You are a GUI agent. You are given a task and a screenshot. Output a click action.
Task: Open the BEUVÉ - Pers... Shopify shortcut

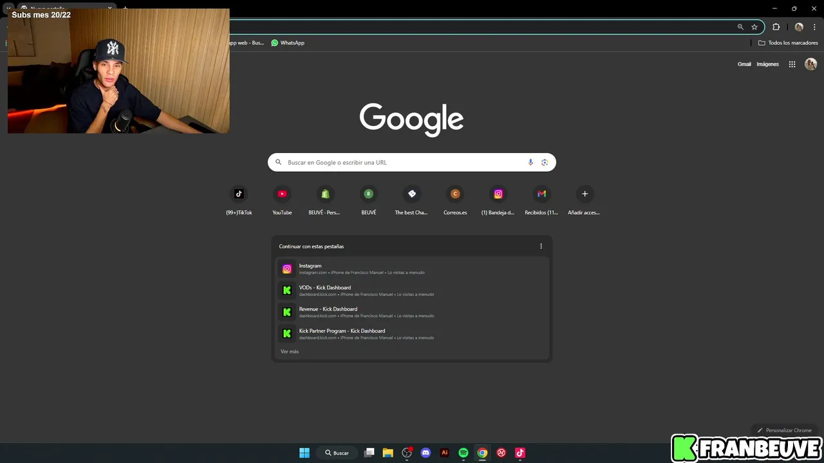click(x=325, y=201)
